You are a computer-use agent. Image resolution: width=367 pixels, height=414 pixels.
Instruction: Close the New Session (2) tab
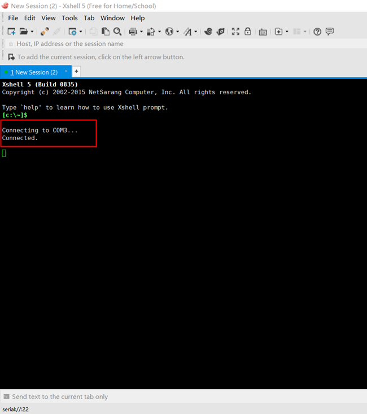66,71
